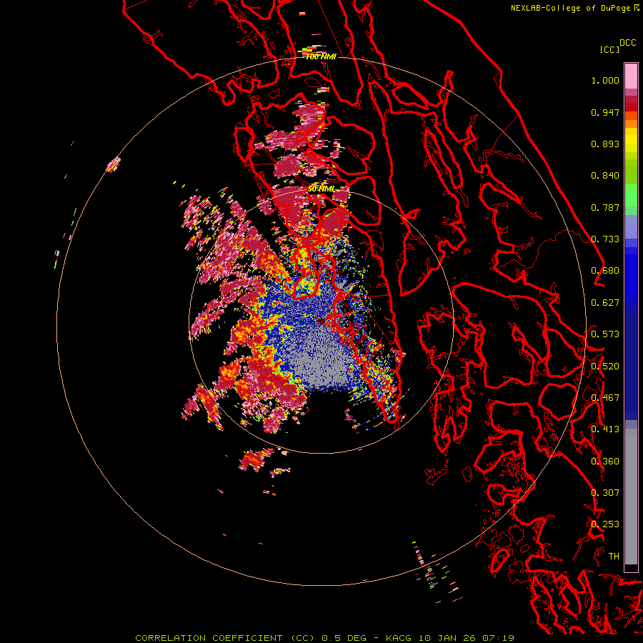Click the 0.467 legend value
This screenshot has width=643, height=643.
605,398
